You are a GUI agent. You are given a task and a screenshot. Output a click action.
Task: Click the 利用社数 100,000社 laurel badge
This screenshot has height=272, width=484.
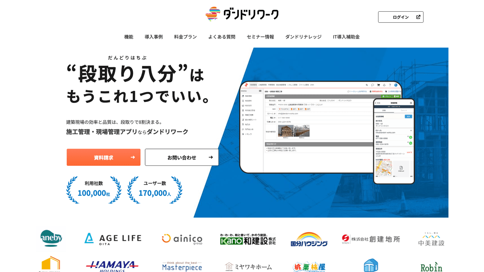pos(94,190)
